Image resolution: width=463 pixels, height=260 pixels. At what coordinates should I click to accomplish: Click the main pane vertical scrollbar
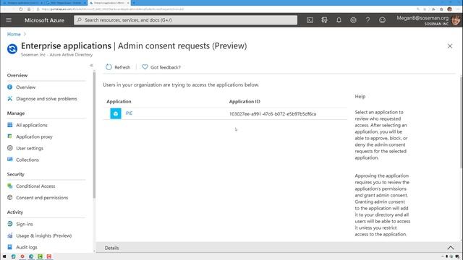click(x=462, y=122)
